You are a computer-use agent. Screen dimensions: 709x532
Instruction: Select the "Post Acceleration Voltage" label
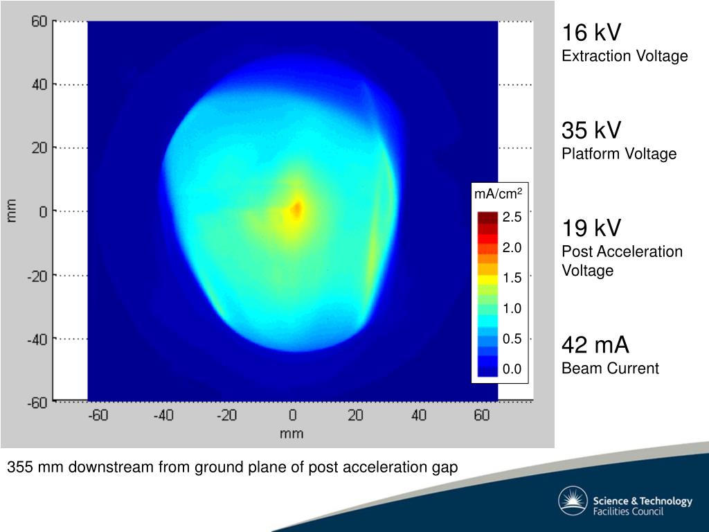622,261
